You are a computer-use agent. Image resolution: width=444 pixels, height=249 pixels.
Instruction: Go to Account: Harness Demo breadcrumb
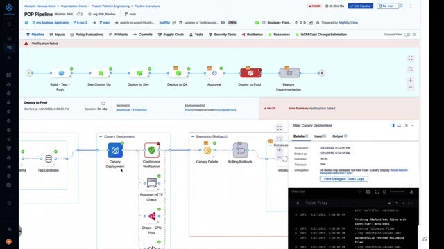[40, 6]
